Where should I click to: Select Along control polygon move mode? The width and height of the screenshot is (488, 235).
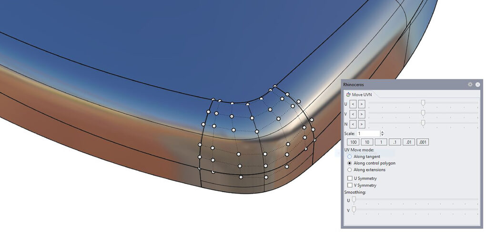point(349,163)
